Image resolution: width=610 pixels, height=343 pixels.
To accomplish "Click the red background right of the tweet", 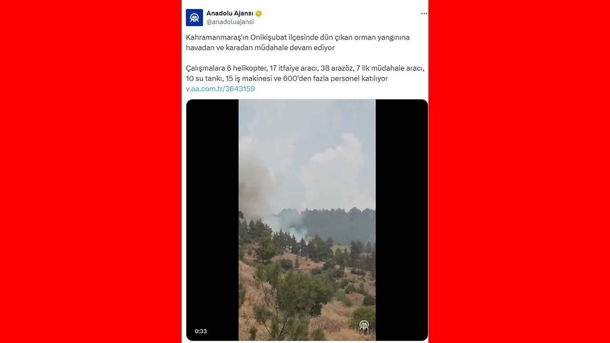I will click(x=519, y=171).
